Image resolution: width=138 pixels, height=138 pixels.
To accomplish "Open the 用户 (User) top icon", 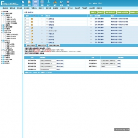I will [48, 3].
